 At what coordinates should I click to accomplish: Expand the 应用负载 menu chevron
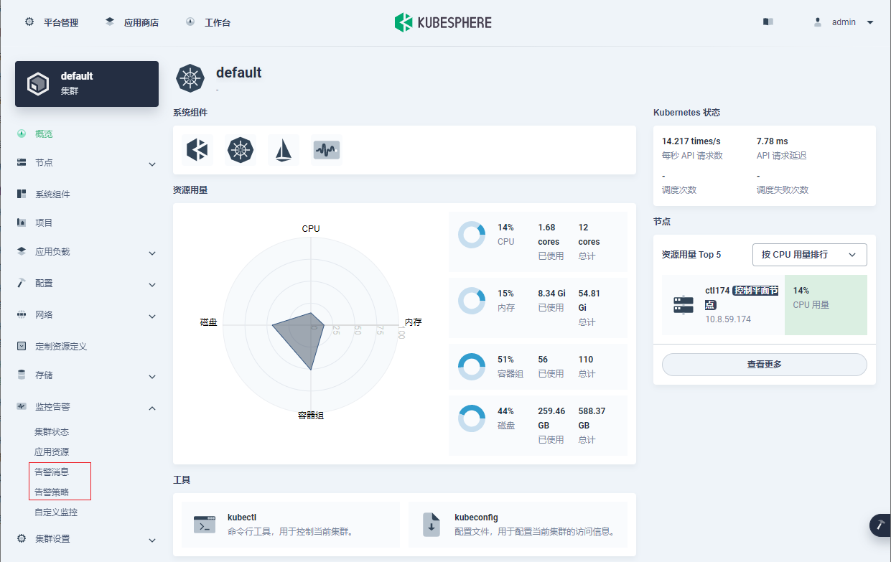point(152,253)
